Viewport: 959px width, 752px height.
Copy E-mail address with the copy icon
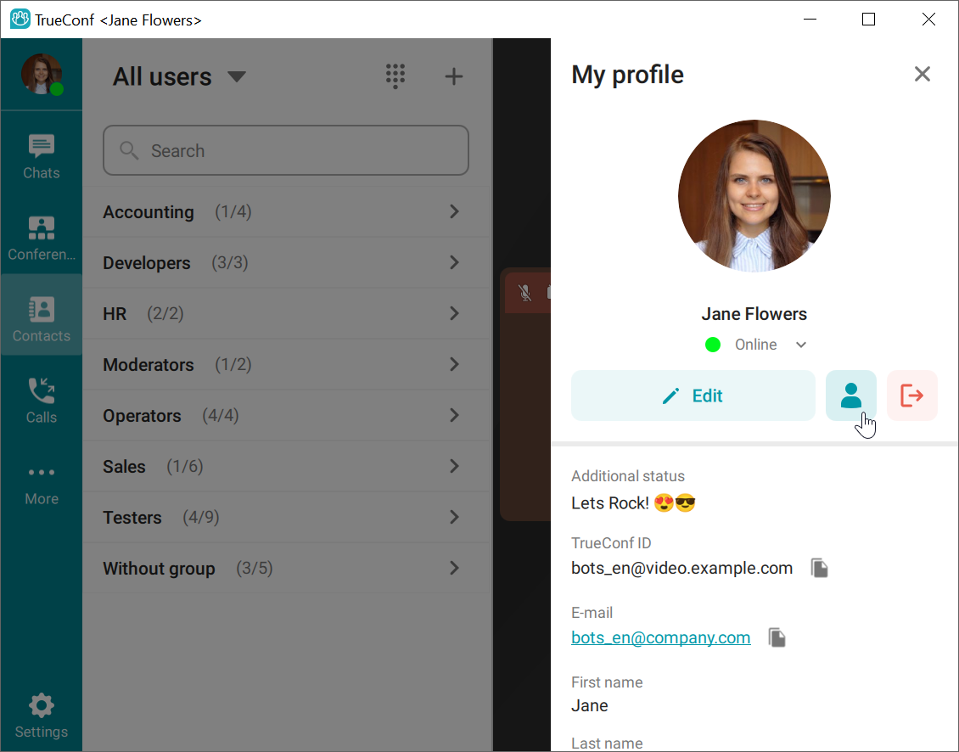click(777, 637)
